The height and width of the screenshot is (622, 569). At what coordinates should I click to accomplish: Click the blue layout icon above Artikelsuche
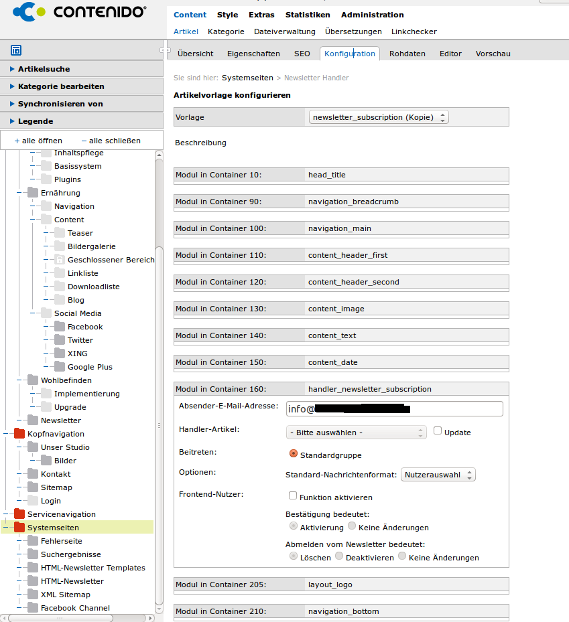point(16,50)
